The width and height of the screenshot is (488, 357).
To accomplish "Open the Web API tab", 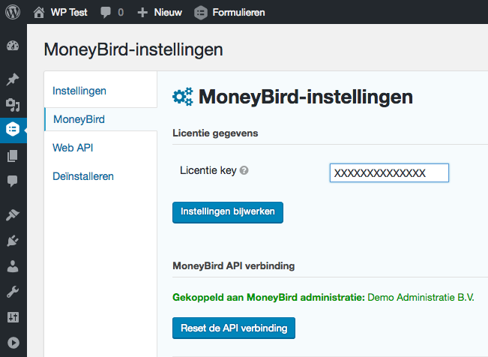I will 73,148.
